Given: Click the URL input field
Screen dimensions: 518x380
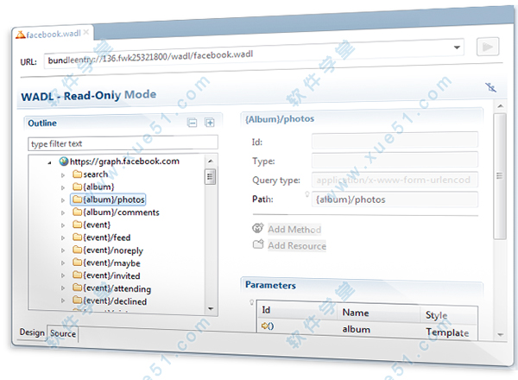Looking at the screenshot, I should point(254,54).
